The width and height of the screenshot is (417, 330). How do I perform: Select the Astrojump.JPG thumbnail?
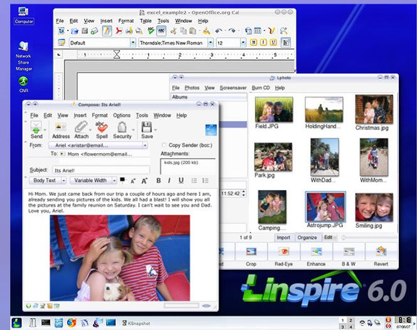tap(325, 207)
